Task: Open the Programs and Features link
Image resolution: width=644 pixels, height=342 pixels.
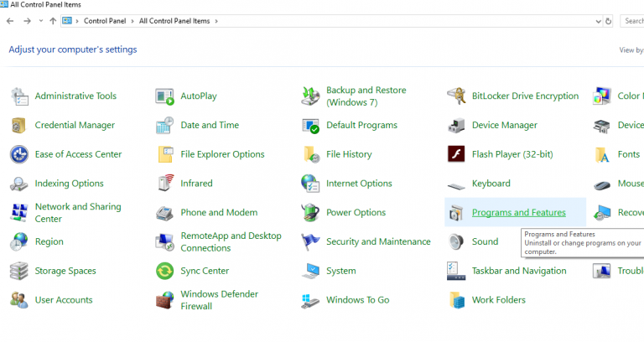Action: pos(519,213)
